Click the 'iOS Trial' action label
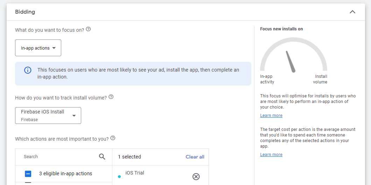This screenshot has width=371, height=185. [135, 173]
